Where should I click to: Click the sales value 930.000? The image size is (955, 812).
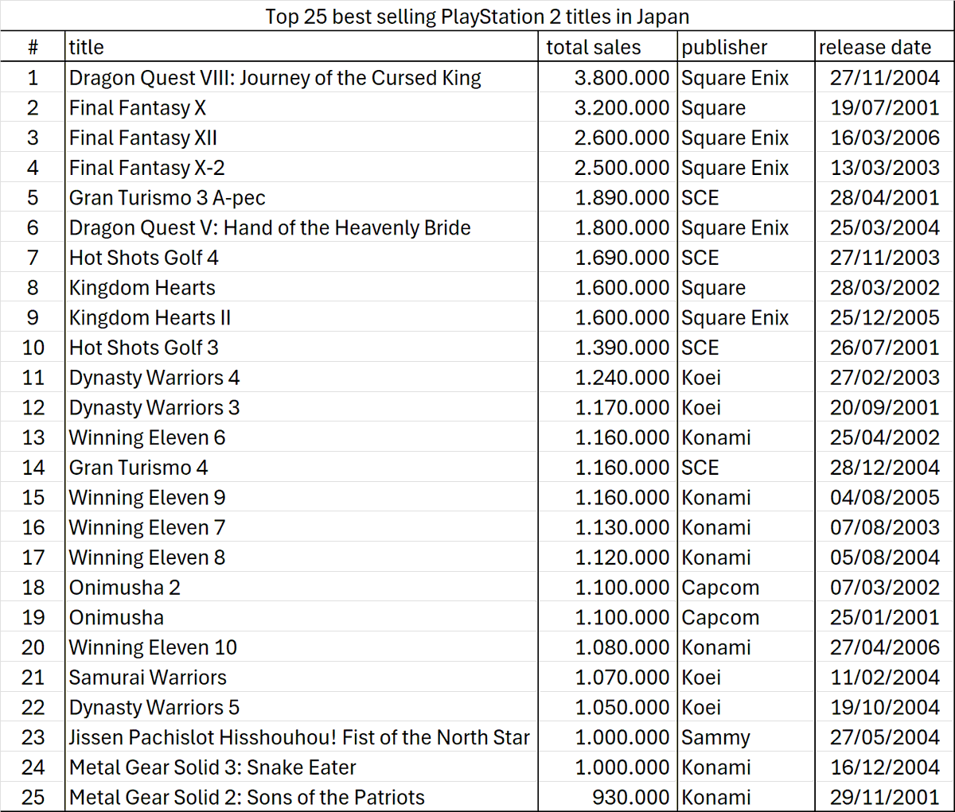[x=608, y=797]
